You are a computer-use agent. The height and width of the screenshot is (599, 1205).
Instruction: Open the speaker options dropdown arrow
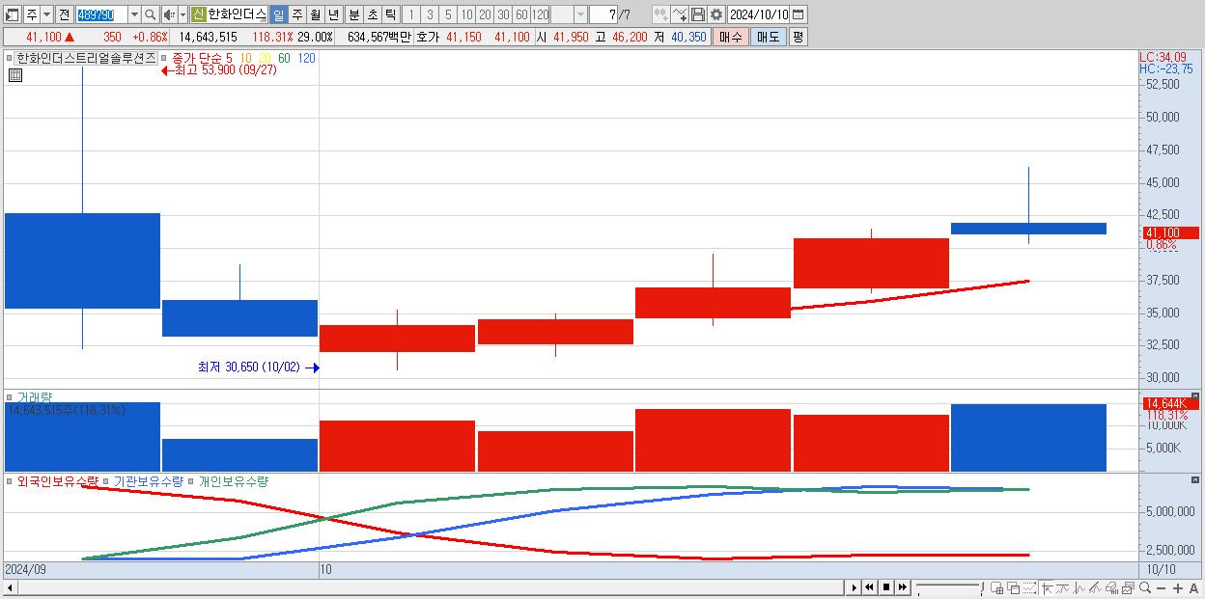[x=182, y=14]
